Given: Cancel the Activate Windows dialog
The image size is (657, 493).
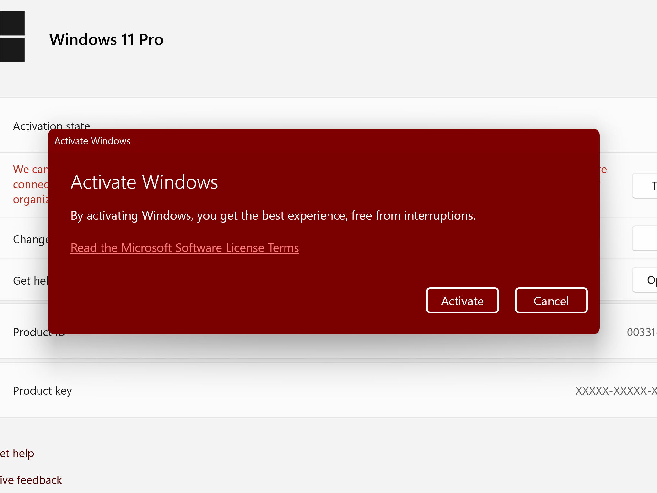Looking at the screenshot, I should coord(551,300).
